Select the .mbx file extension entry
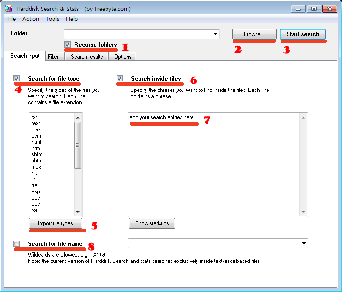This screenshot has height=292, width=342. click(x=35, y=167)
